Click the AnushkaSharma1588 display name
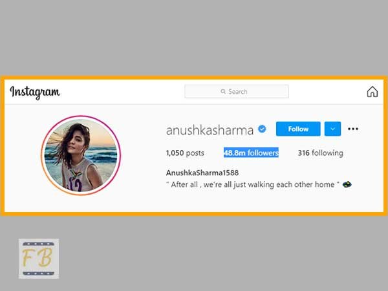The width and height of the screenshot is (388, 291). (x=202, y=173)
